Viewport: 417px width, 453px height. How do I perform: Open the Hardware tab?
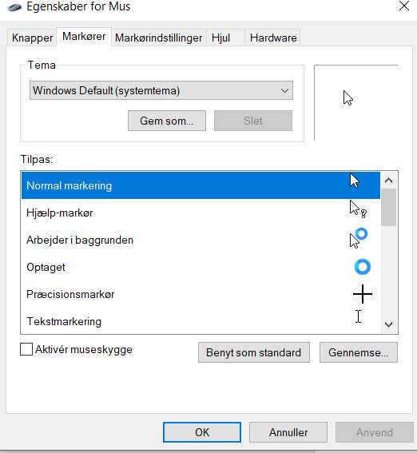273,38
